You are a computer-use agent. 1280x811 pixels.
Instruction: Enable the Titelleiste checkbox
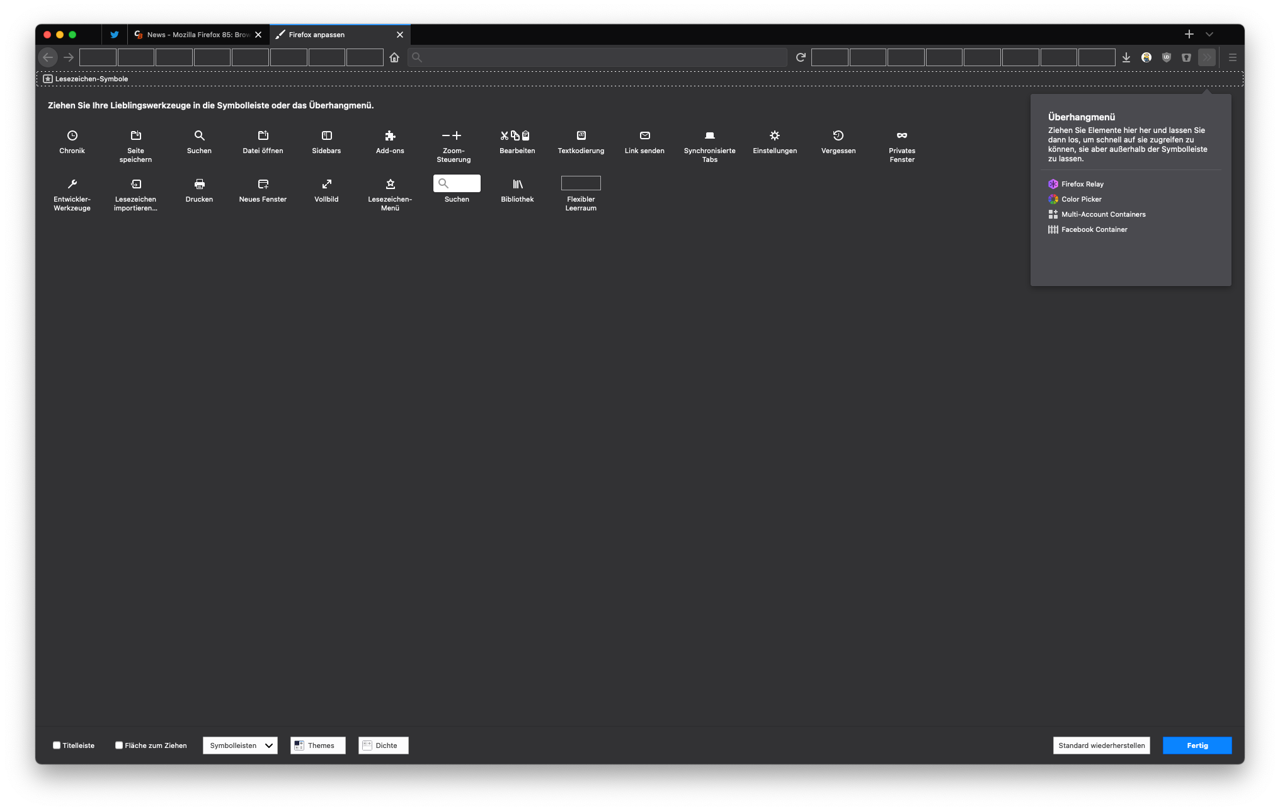[57, 745]
